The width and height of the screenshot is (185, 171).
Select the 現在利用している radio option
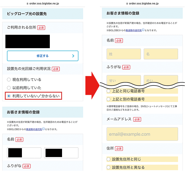point(9,80)
